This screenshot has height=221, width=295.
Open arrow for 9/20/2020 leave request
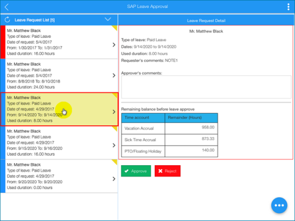(x=114, y=178)
